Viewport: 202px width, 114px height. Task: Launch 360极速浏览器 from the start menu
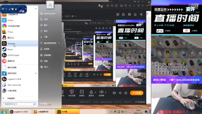click(x=20, y=26)
